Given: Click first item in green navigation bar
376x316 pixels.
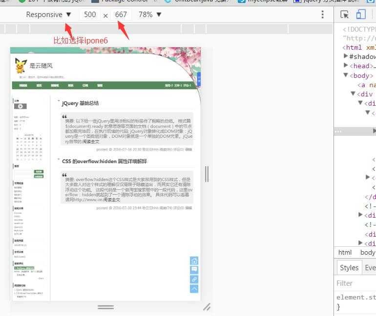Looking at the screenshot, I should tap(23, 85).
